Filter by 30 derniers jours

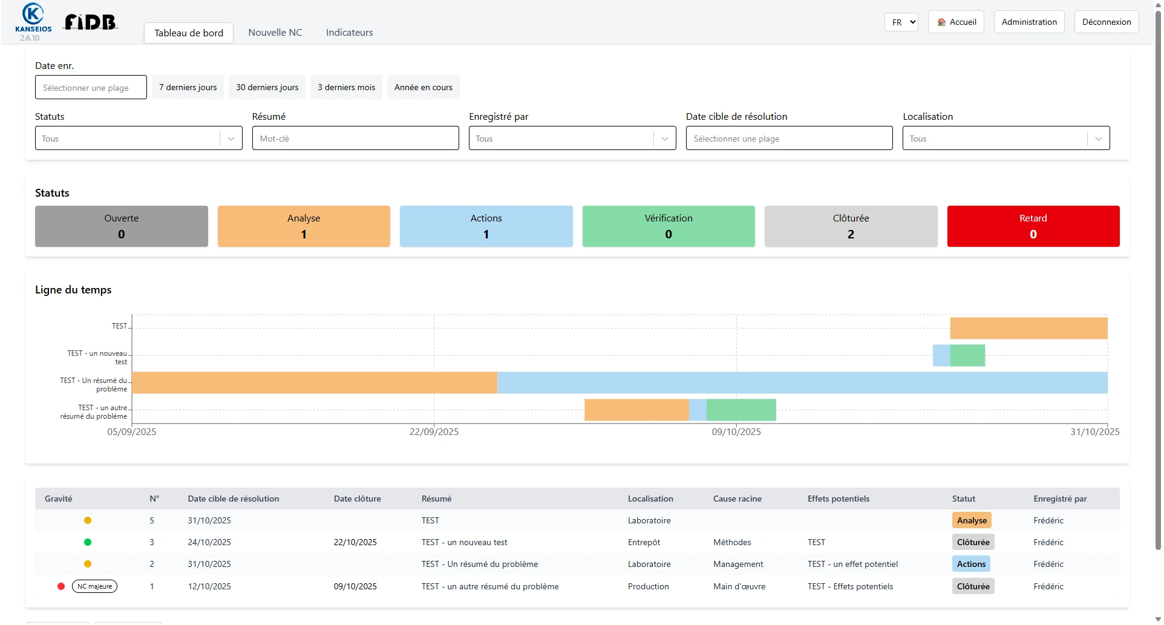(x=267, y=87)
